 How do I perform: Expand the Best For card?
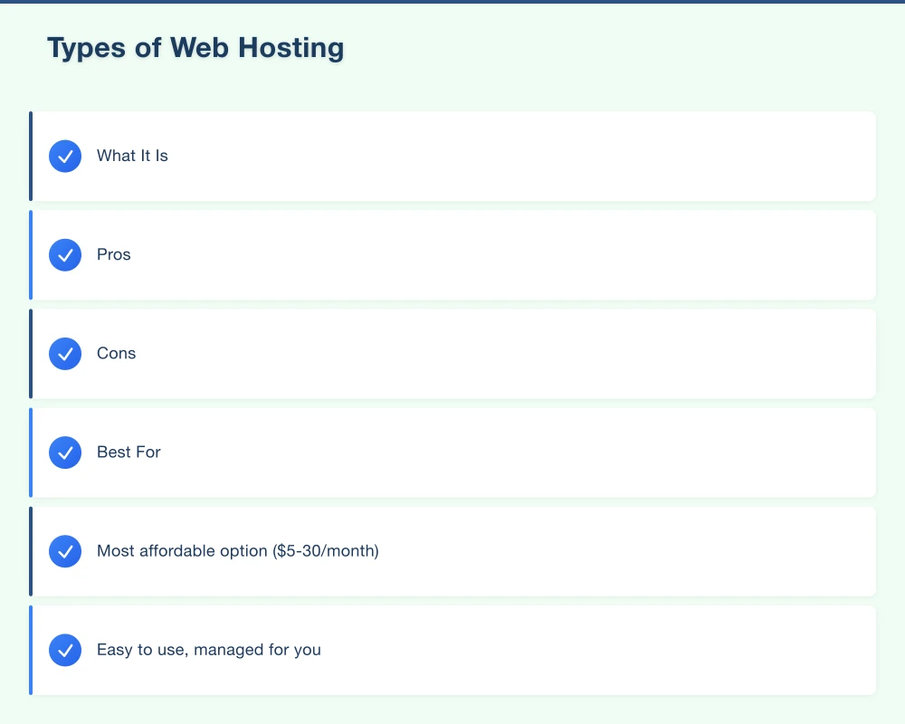tap(452, 452)
